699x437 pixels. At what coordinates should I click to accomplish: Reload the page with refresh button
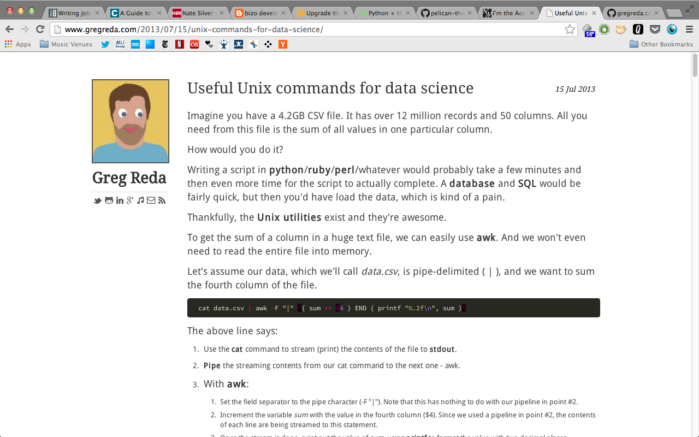pos(40,29)
